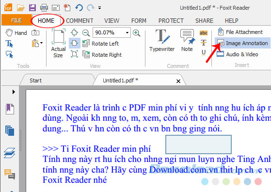271x192 pixels.
Task: Click Image Annotation in Insert group
Action: (242, 43)
